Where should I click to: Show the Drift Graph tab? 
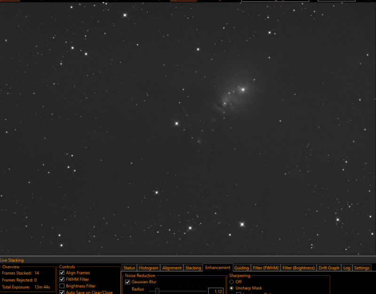[329, 268]
